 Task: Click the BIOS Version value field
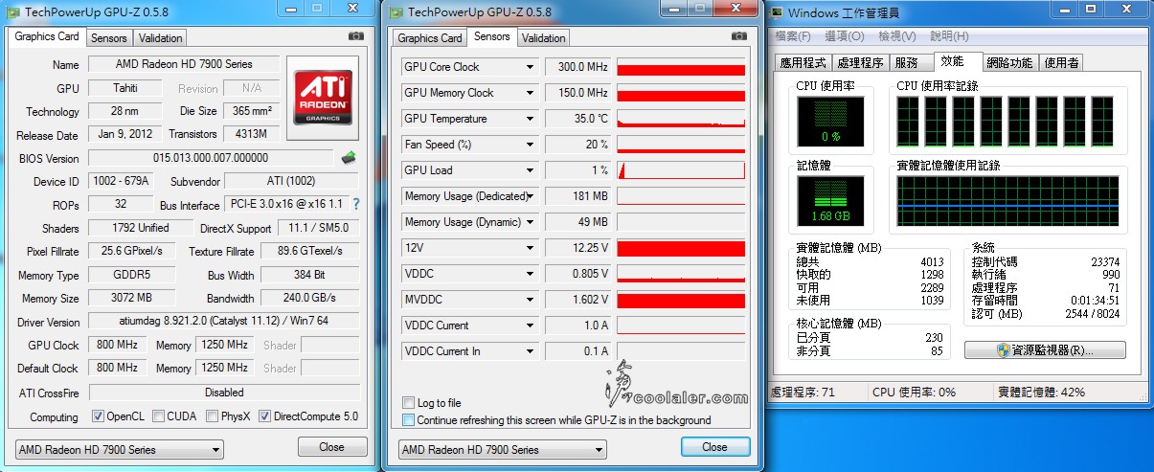tap(211, 158)
